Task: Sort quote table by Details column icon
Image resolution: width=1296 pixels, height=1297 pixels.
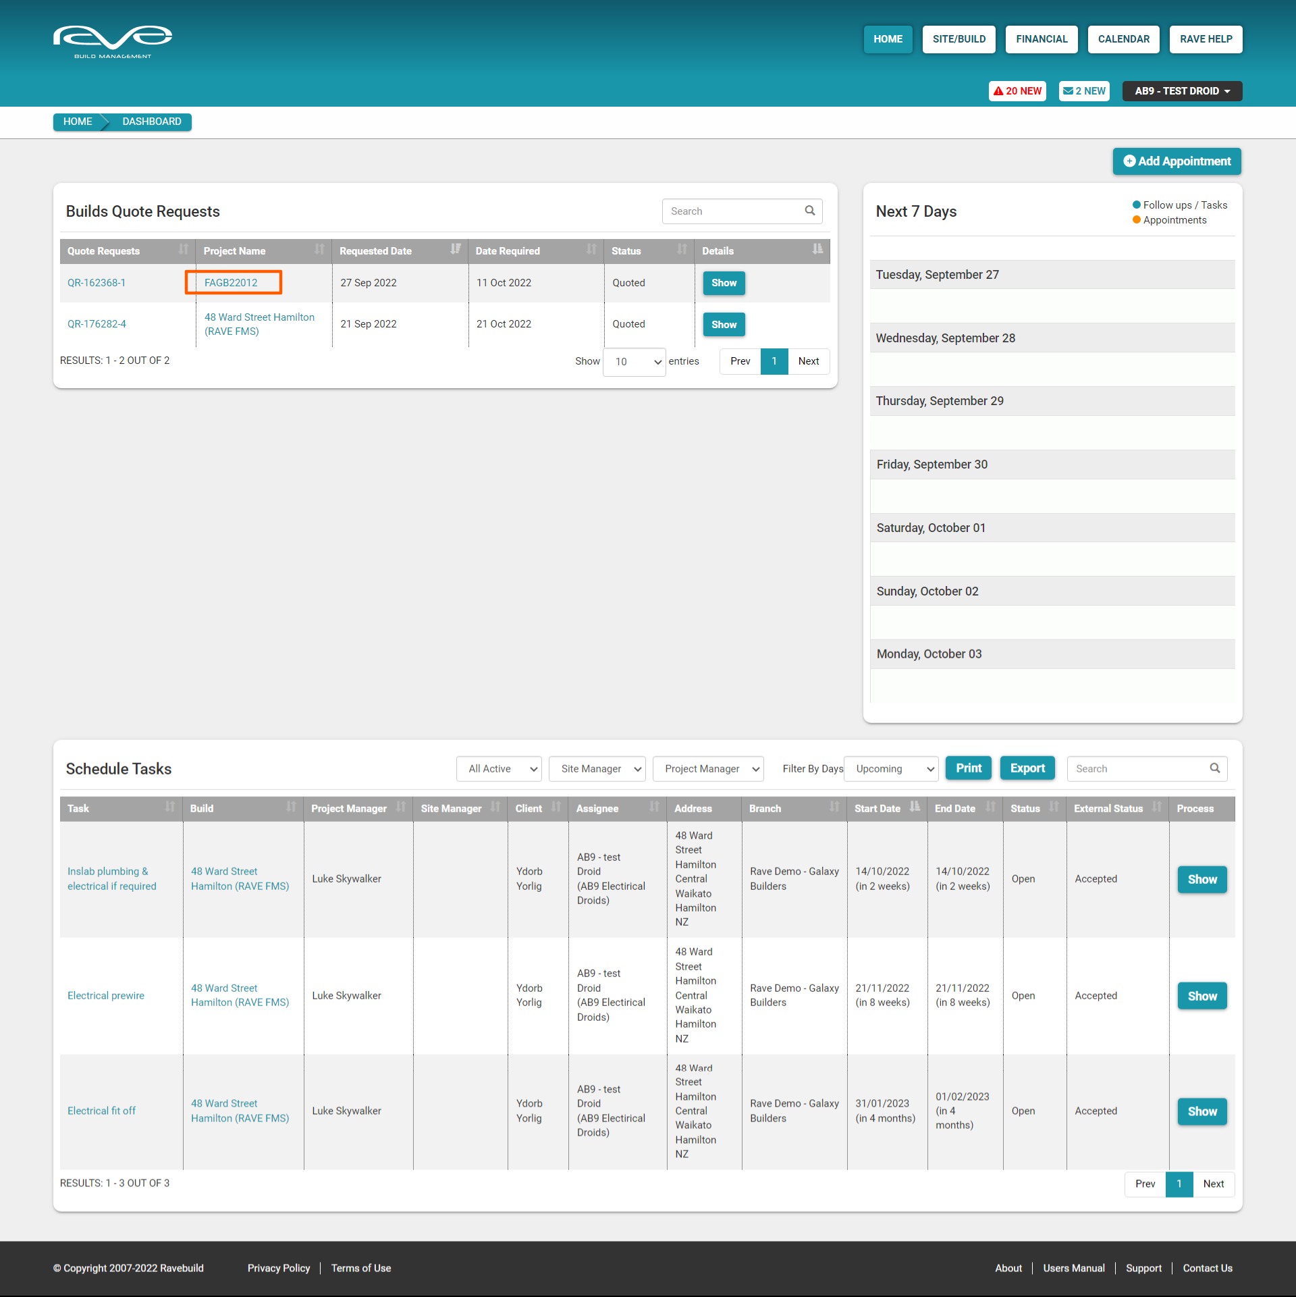Action: (x=817, y=250)
